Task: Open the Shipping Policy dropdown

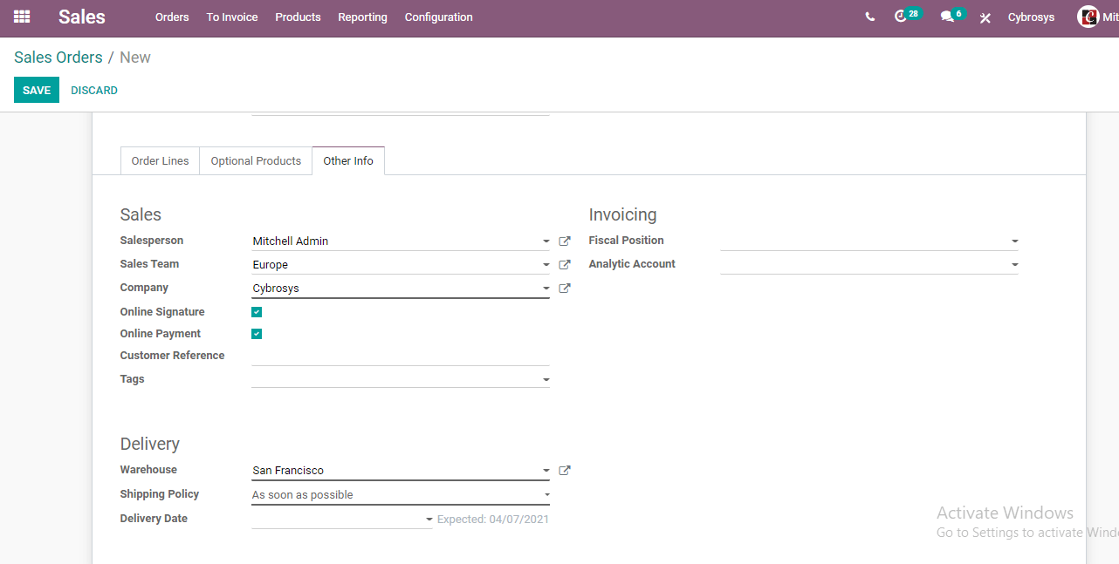Action: pos(401,495)
